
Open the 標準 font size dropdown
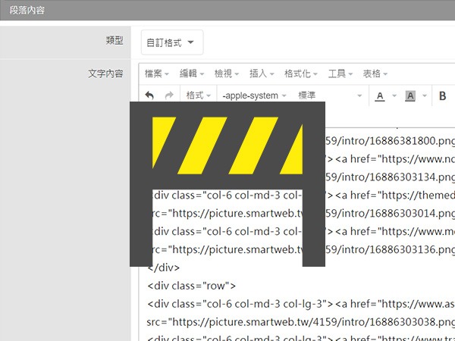[328, 95]
